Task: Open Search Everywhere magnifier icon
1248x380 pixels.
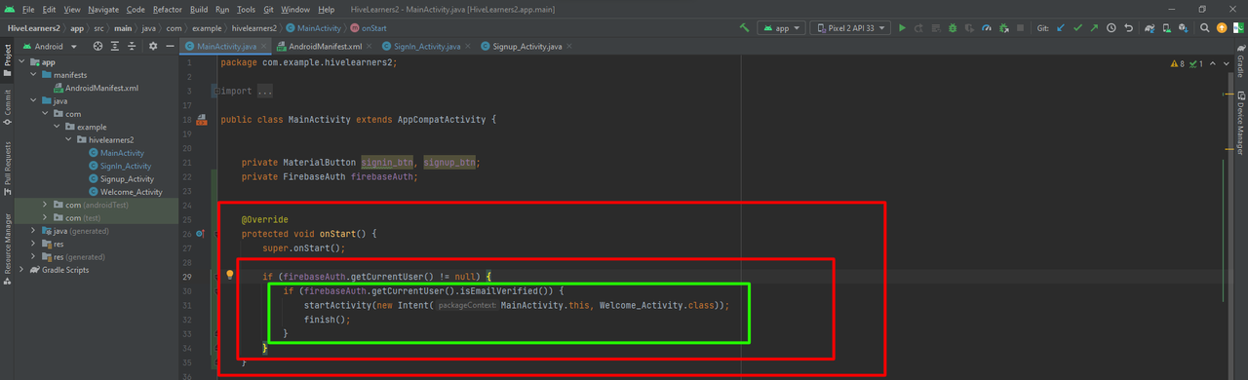Action: [1204, 28]
